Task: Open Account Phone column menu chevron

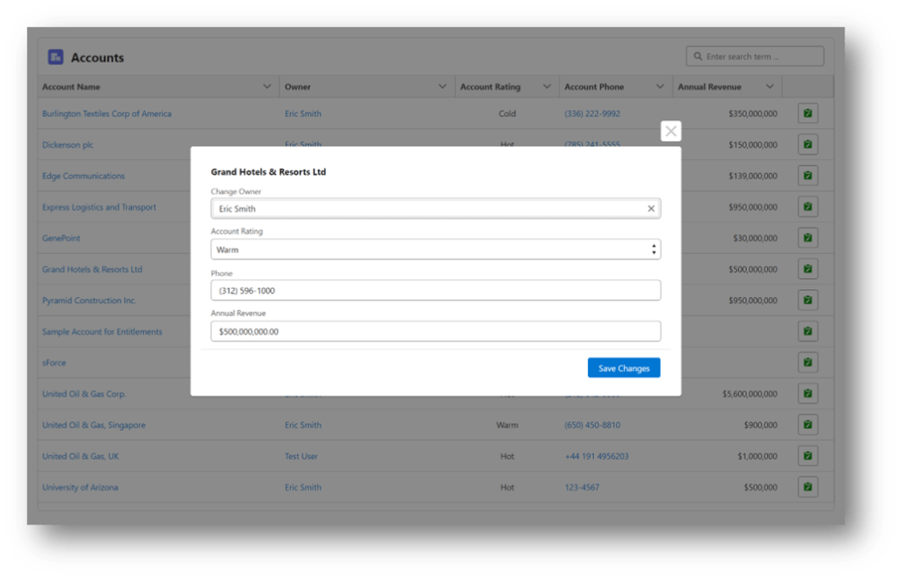Action: [660, 87]
